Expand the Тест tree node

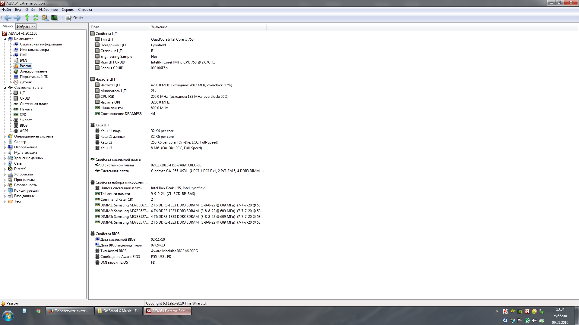(5, 202)
